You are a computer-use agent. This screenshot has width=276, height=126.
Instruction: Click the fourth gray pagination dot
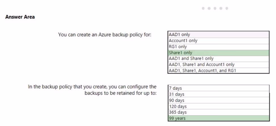[x=221, y=8]
